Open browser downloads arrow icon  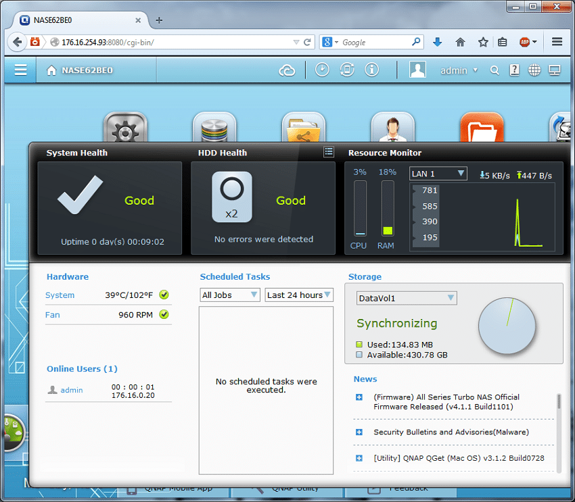coord(437,42)
